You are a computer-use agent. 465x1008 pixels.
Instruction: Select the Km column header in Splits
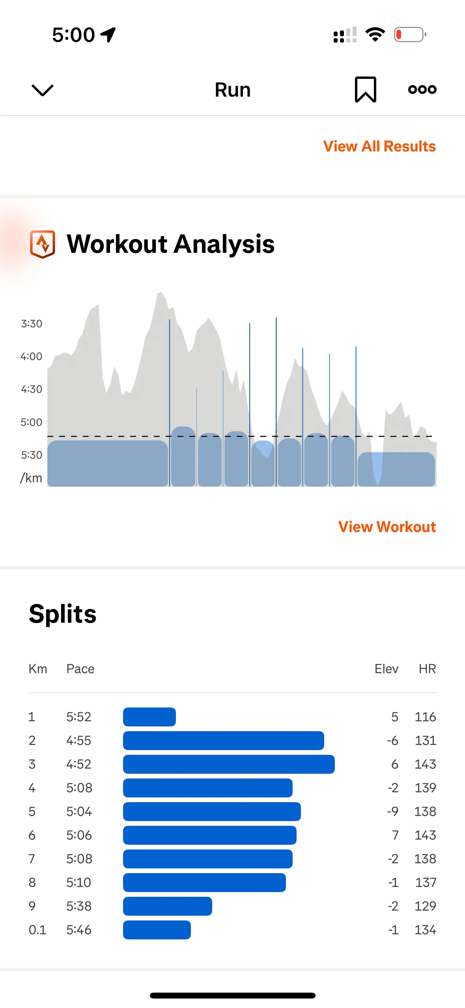coord(38,669)
